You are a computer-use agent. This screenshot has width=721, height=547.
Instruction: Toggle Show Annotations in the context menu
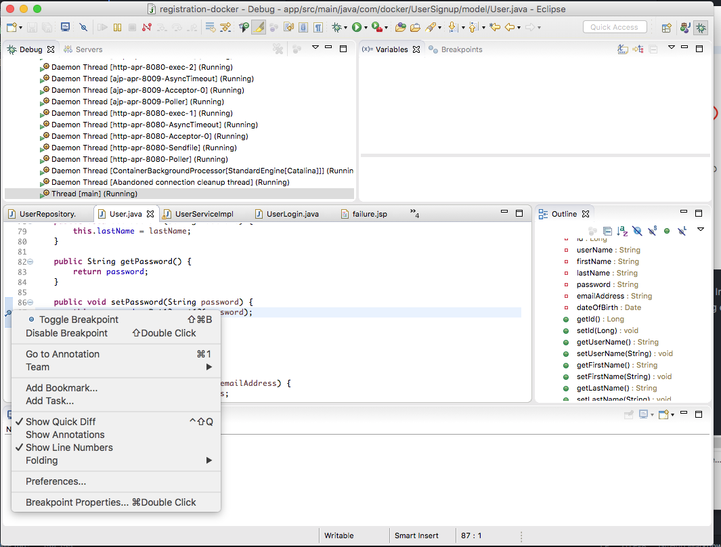[x=65, y=435]
